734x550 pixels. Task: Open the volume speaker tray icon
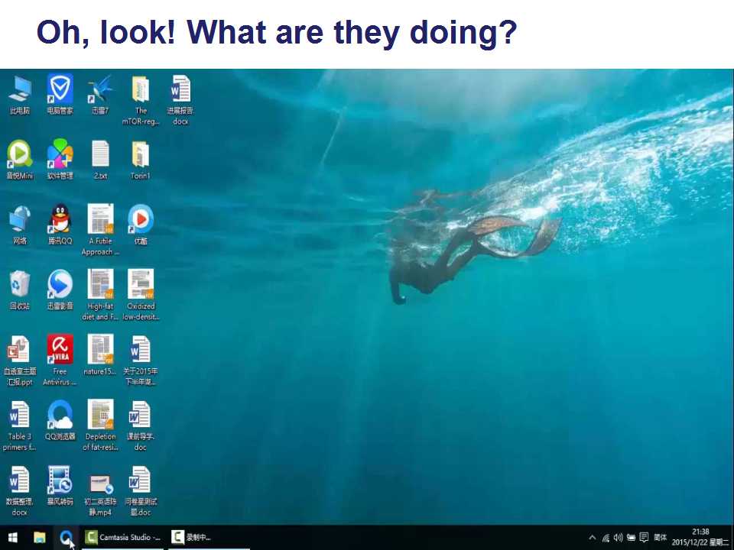[619, 538]
